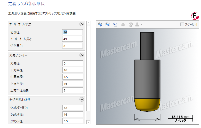
Task: Click the layers icon with the left arrow
Action: pos(100,24)
